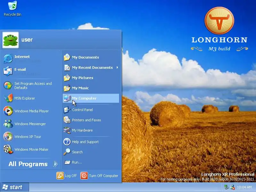Viewport: 256px width, 192px height.
Task: Select Windows Messenger menu text
Action: click(x=30, y=124)
